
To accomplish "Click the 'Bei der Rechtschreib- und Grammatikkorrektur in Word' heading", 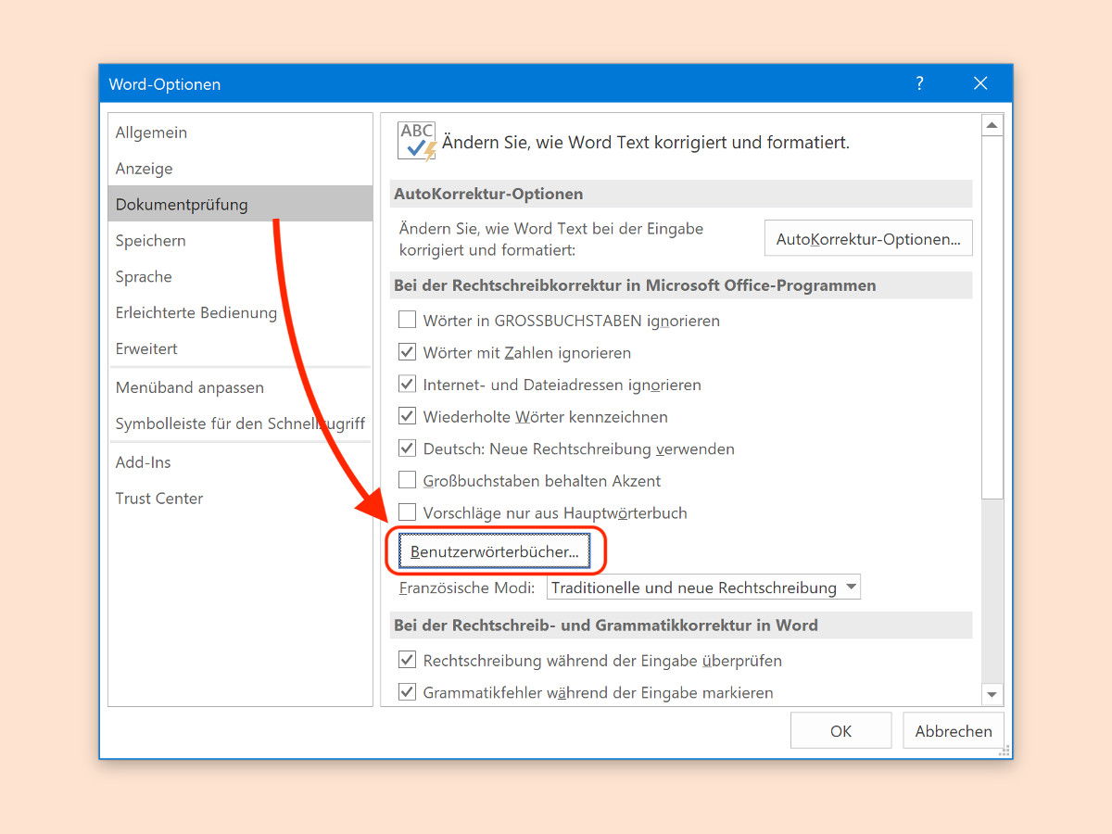I will coord(681,625).
